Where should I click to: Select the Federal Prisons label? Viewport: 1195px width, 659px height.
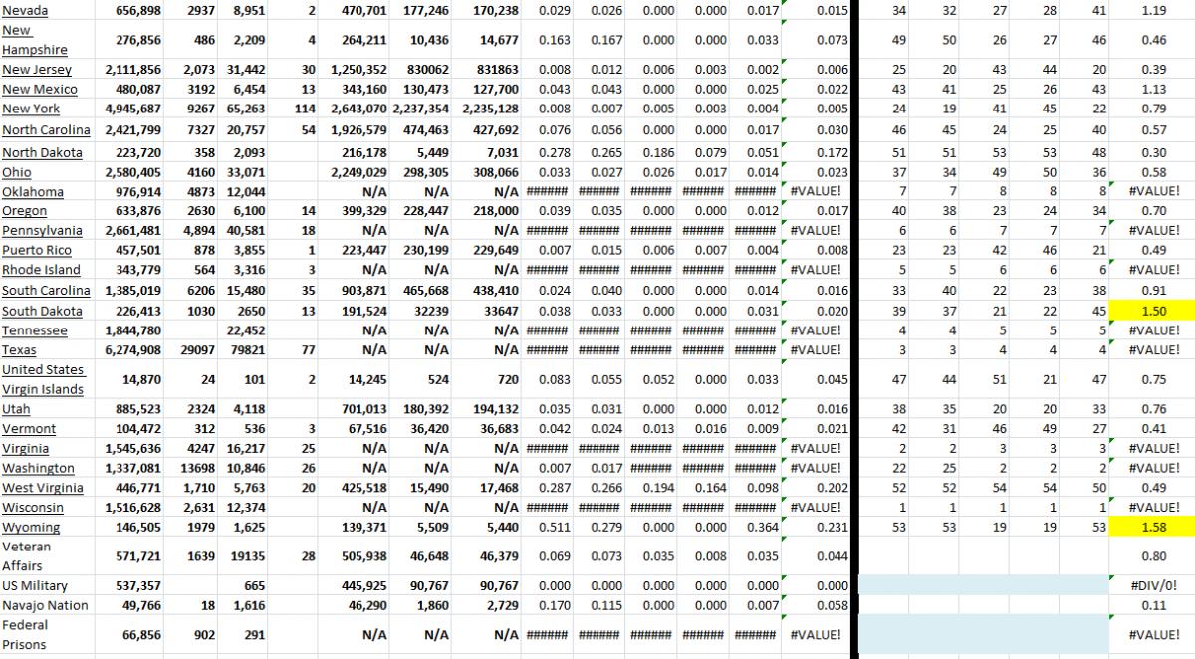click(x=30, y=634)
